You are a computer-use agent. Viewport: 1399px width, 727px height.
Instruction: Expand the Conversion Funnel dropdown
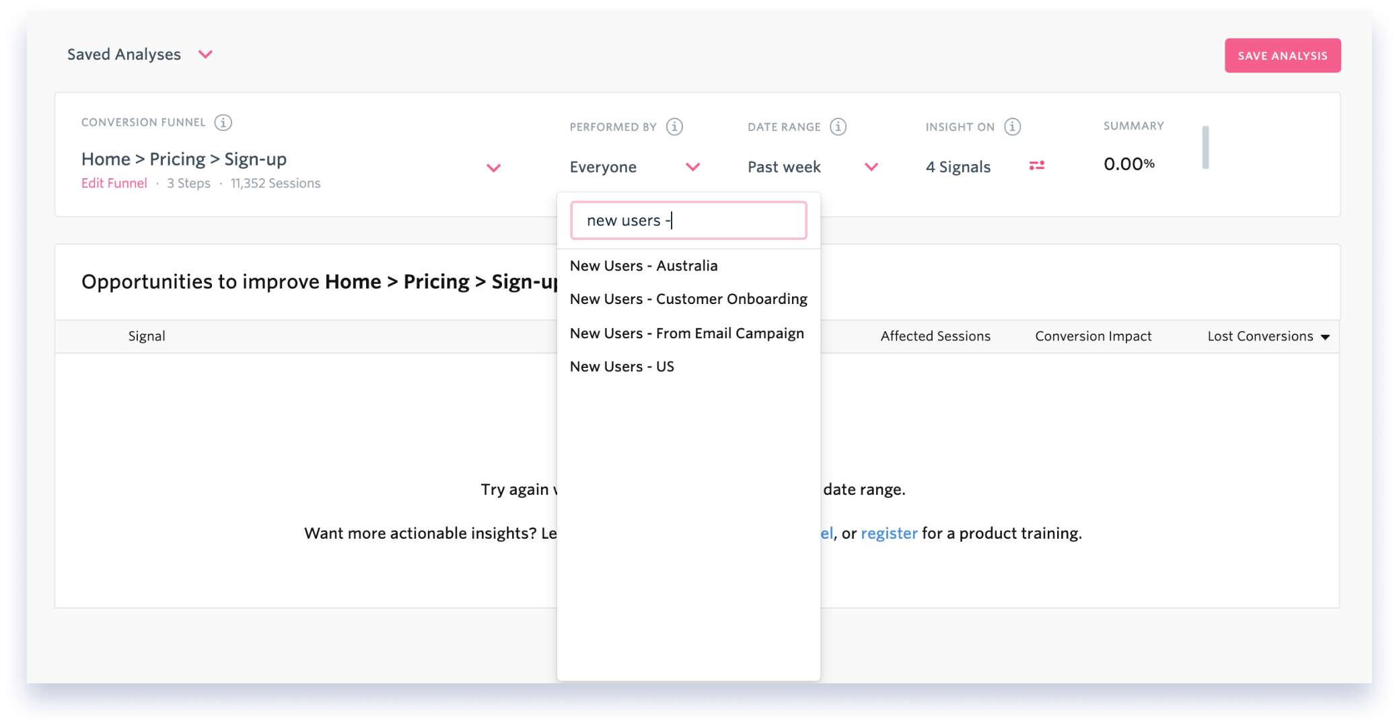[494, 167]
